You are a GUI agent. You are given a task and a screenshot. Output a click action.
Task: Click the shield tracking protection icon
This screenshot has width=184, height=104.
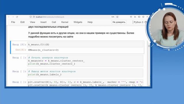(31, 17)
